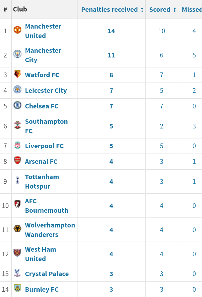Click the Club column header
The image size is (202, 297).
click(20, 9)
